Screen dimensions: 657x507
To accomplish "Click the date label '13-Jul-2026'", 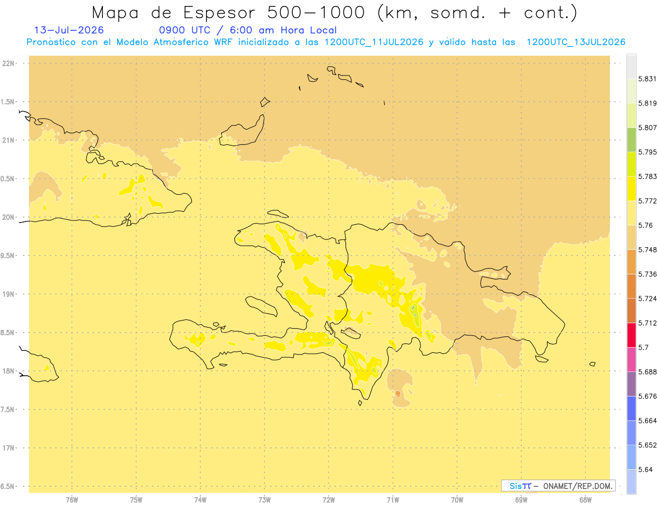I will click(x=69, y=31).
